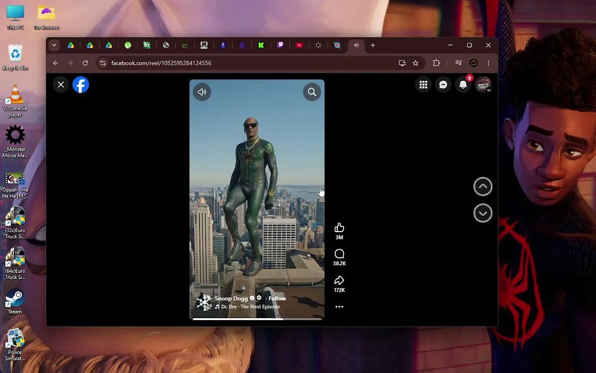The width and height of the screenshot is (596, 373).
Task: Install app icon in address bar
Action: (x=402, y=63)
